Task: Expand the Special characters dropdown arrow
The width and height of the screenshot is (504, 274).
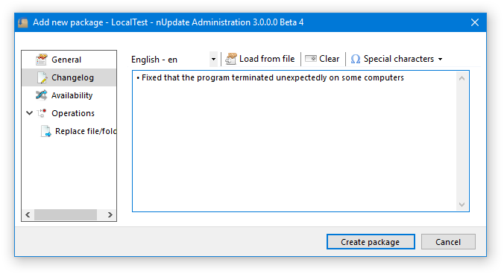Action: coord(441,59)
